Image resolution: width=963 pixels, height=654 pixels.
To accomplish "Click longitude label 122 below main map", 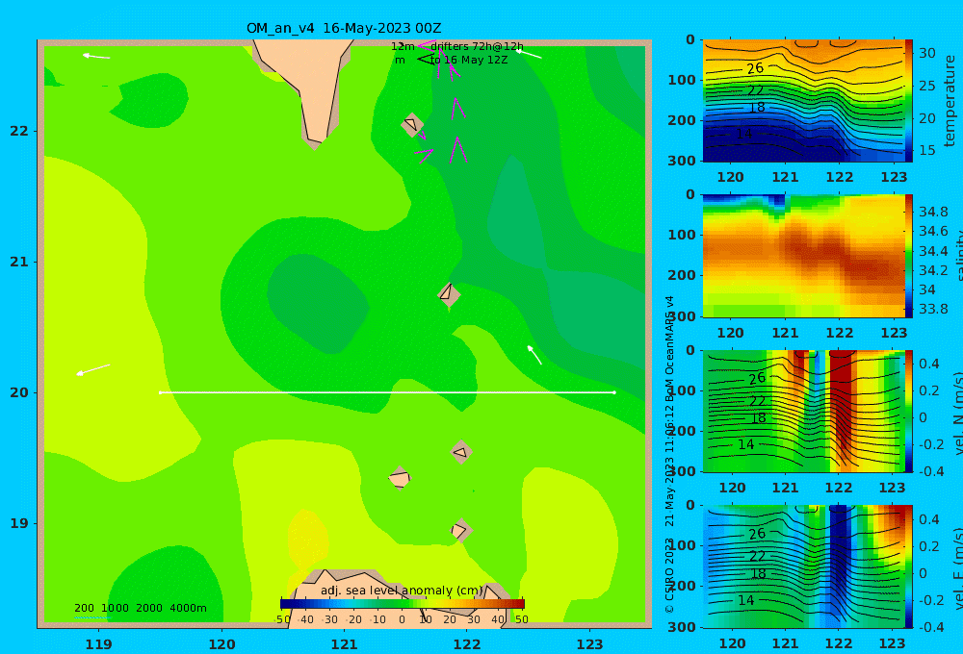I will 467,644.
